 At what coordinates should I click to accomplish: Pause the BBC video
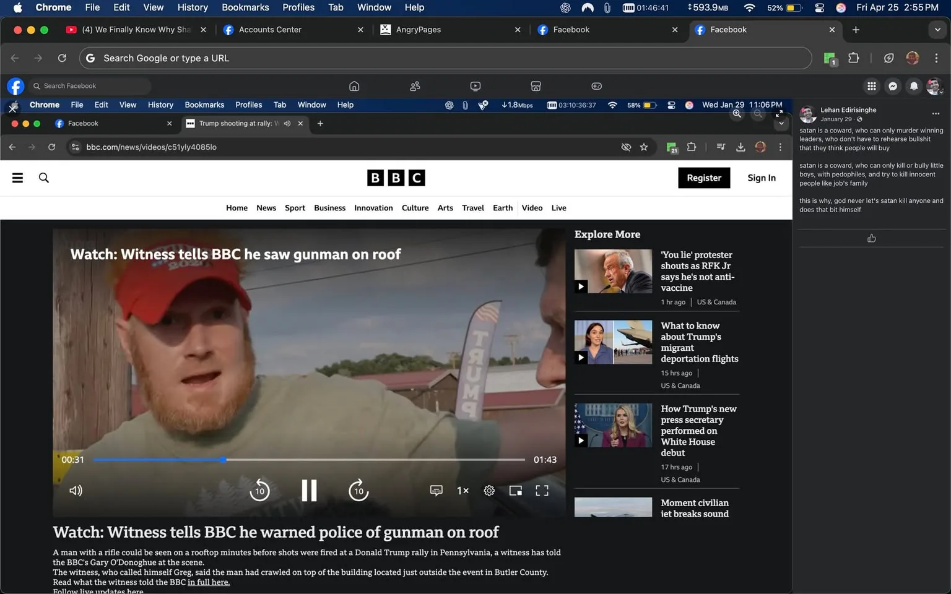[x=309, y=490]
